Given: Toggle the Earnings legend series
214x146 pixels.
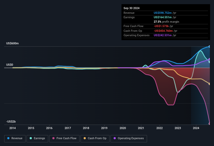Looking at the screenshot, I should (x=37, y=138).
